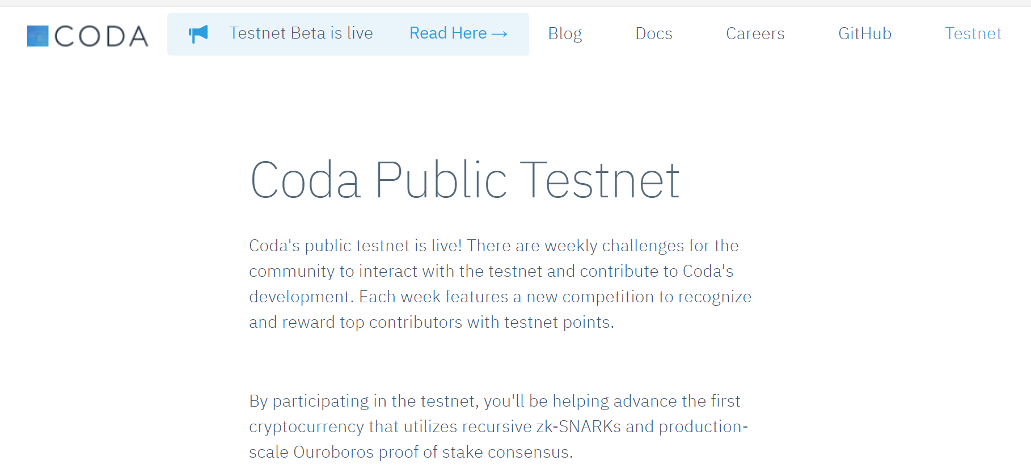This screenshot has width=1031, height=469.
Task: Click the word cryptocurrency in second paragraph
Action: pyautogui.click(x=306, y=426)
